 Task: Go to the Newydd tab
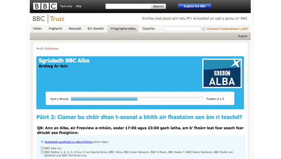pyautogui.click(x=75, y=29)
